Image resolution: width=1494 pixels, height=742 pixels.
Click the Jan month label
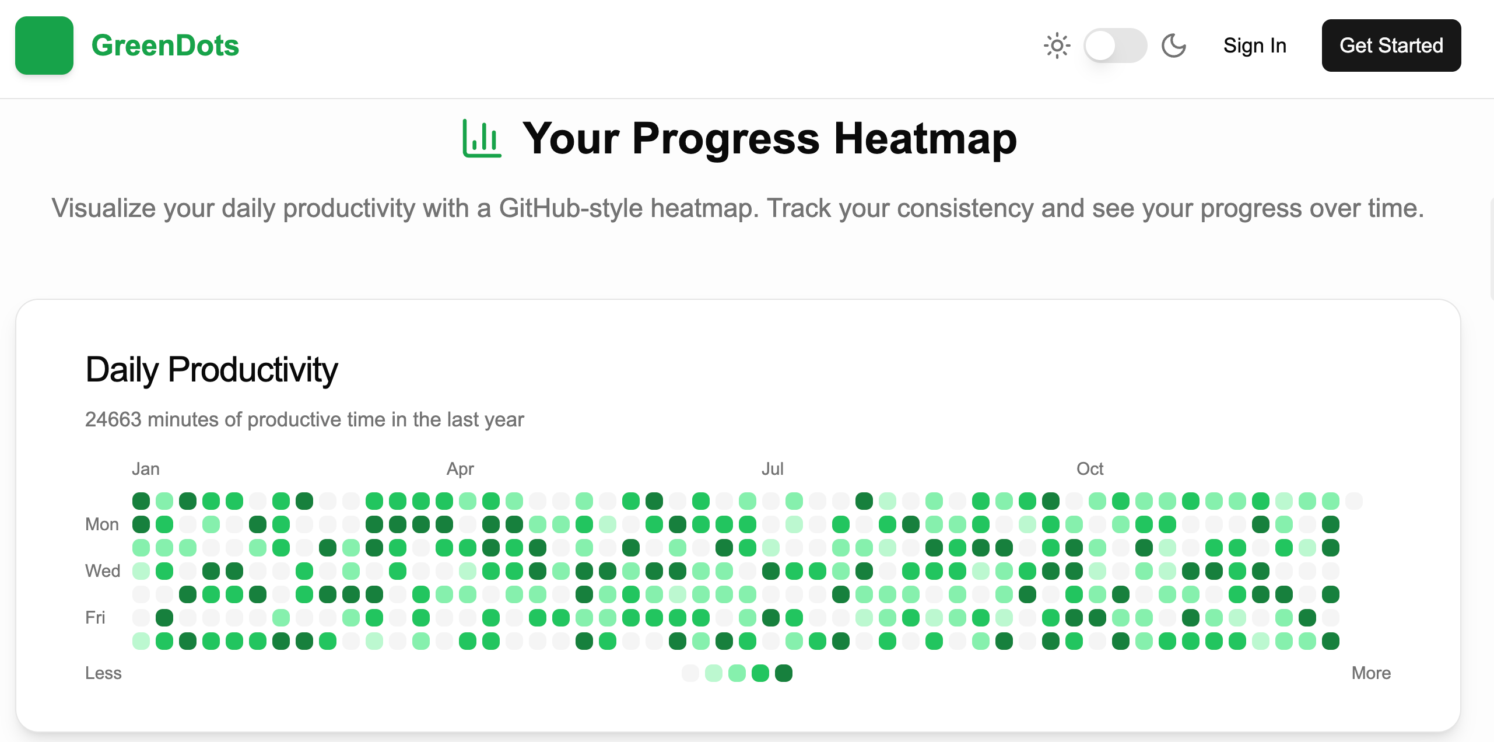coord(146,469)
